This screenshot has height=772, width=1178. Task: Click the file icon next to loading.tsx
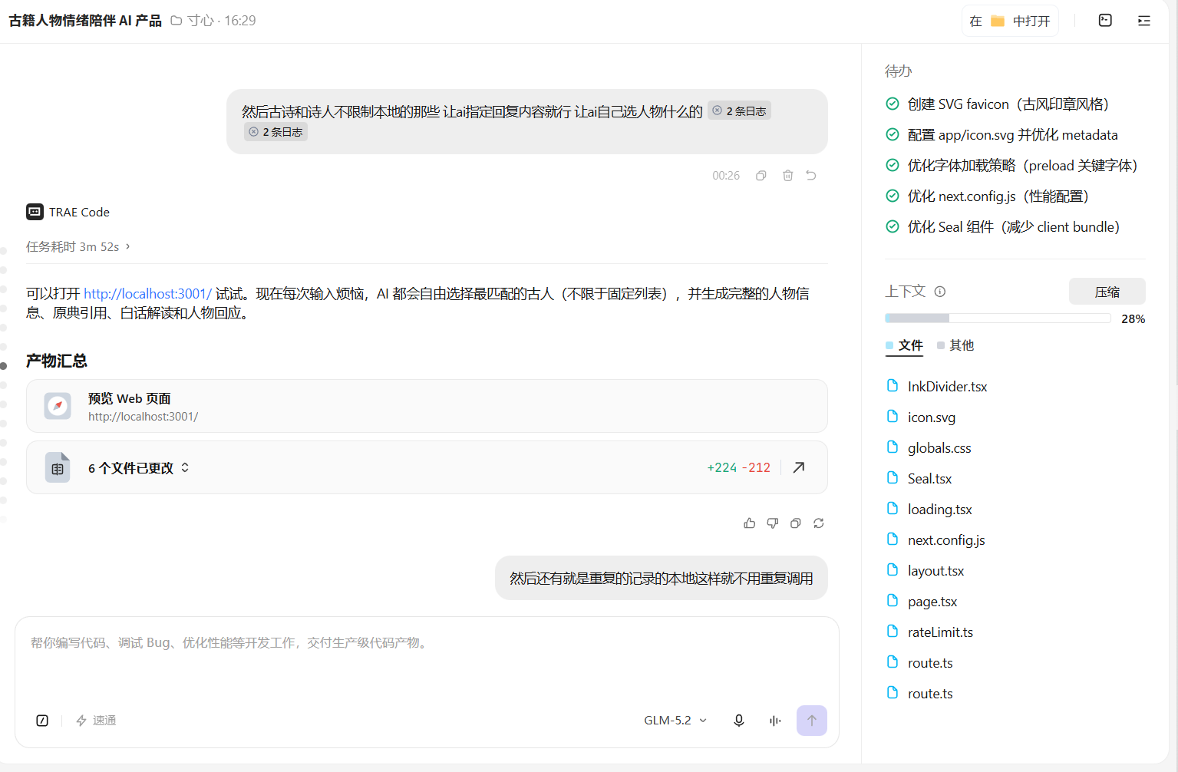[x=893, y=508]
